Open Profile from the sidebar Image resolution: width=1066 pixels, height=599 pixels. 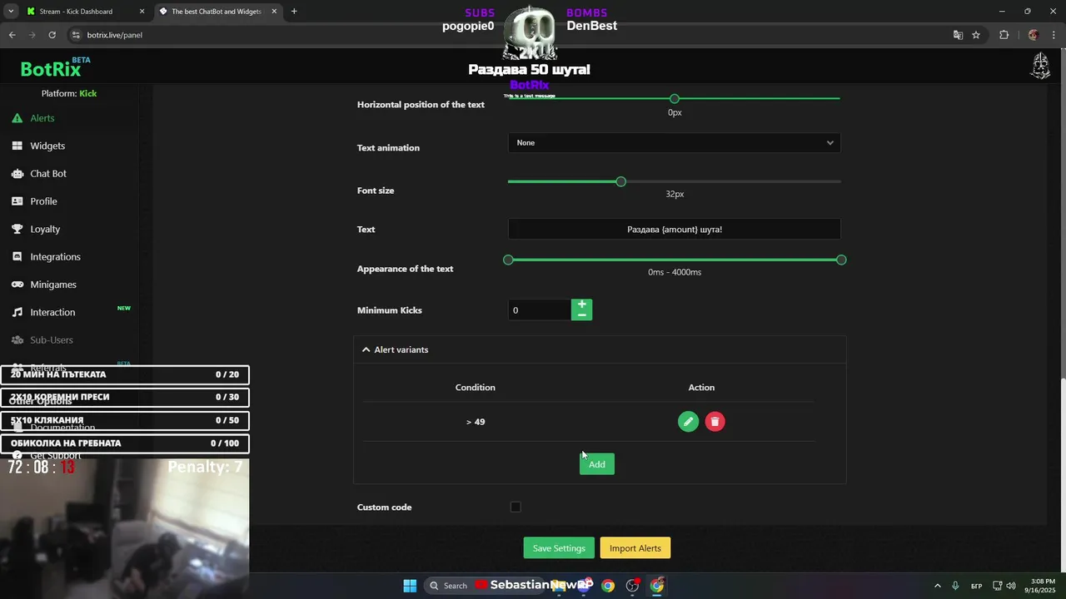click(x=43, y=201)
